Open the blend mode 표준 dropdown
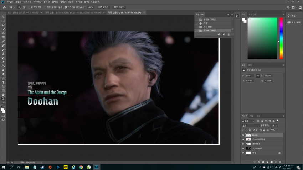 tap(251, 126)
